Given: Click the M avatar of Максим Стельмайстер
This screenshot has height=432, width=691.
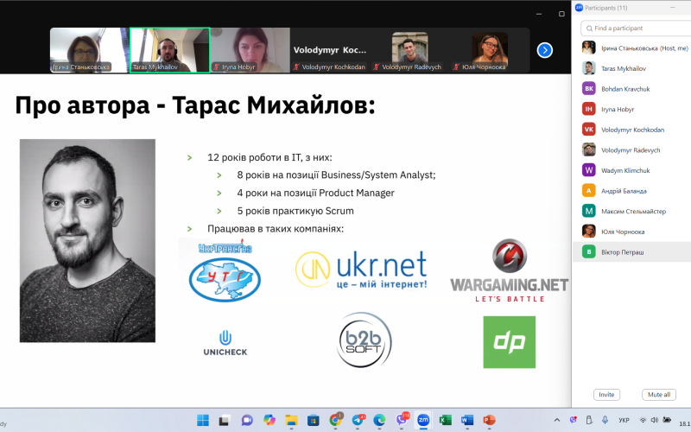Looking at the screenshot, I should [x=589, y=211].
